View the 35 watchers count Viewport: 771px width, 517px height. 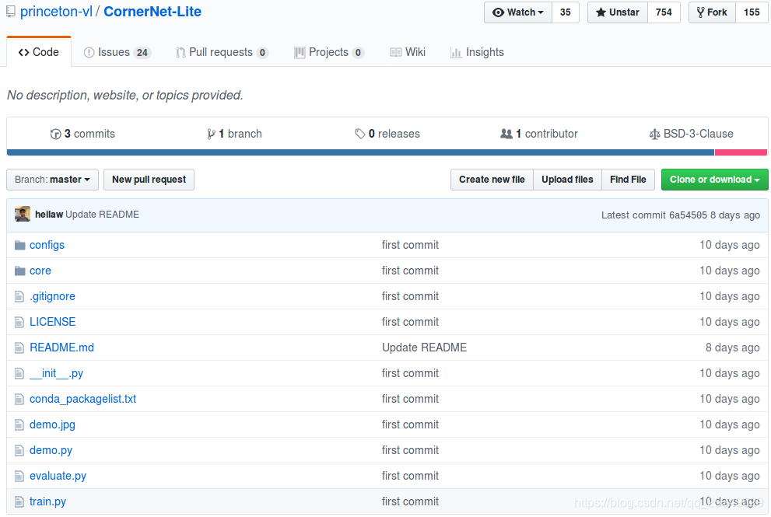(566, 12)
